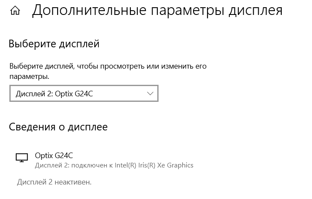This screenshot has height=199, width=312.
Task: Click the 'Дисплей 2: Optix G24C' dropdown text
Action: tap(54, 94)
